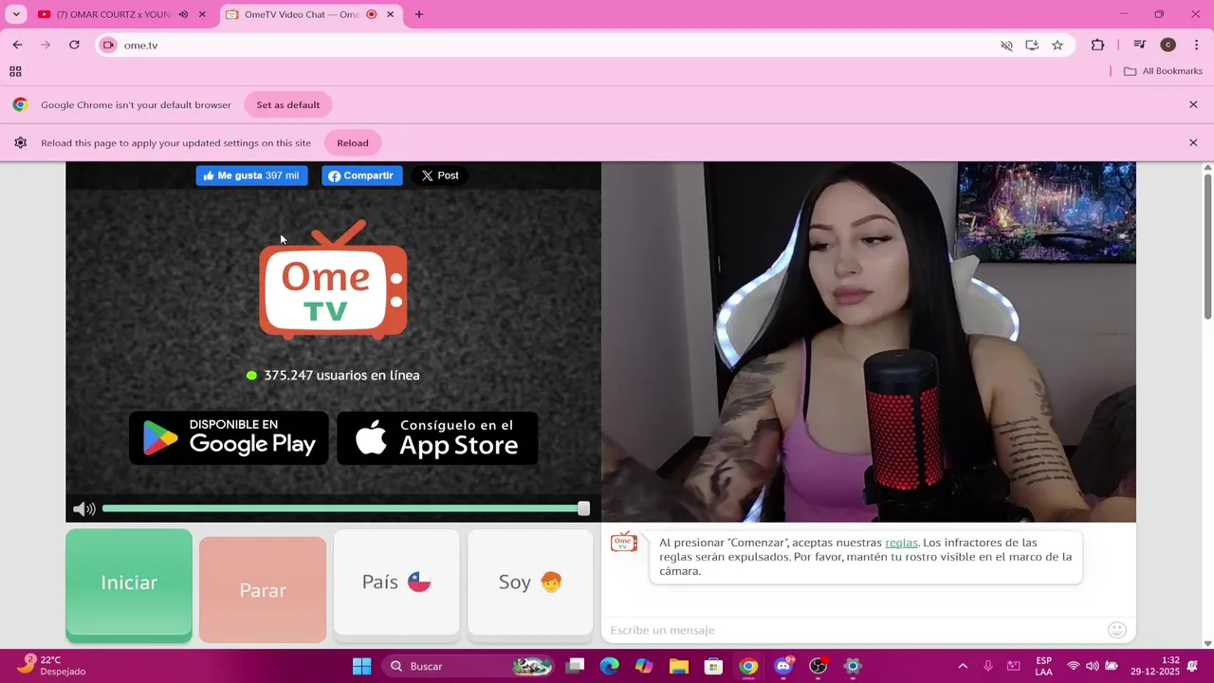Open Chrome three-dot menu
Screen dimensions: 1214x683
click(1196, 45)
